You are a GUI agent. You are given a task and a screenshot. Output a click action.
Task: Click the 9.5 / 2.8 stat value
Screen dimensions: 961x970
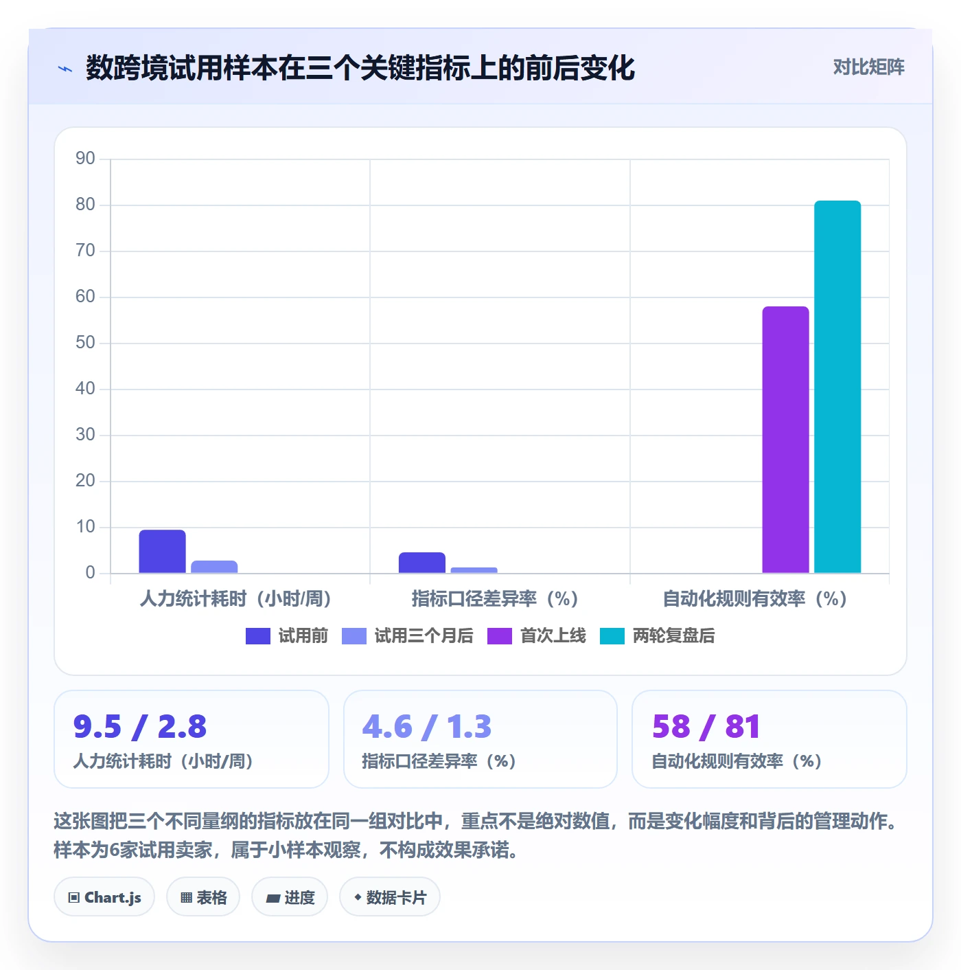[140, 727]
